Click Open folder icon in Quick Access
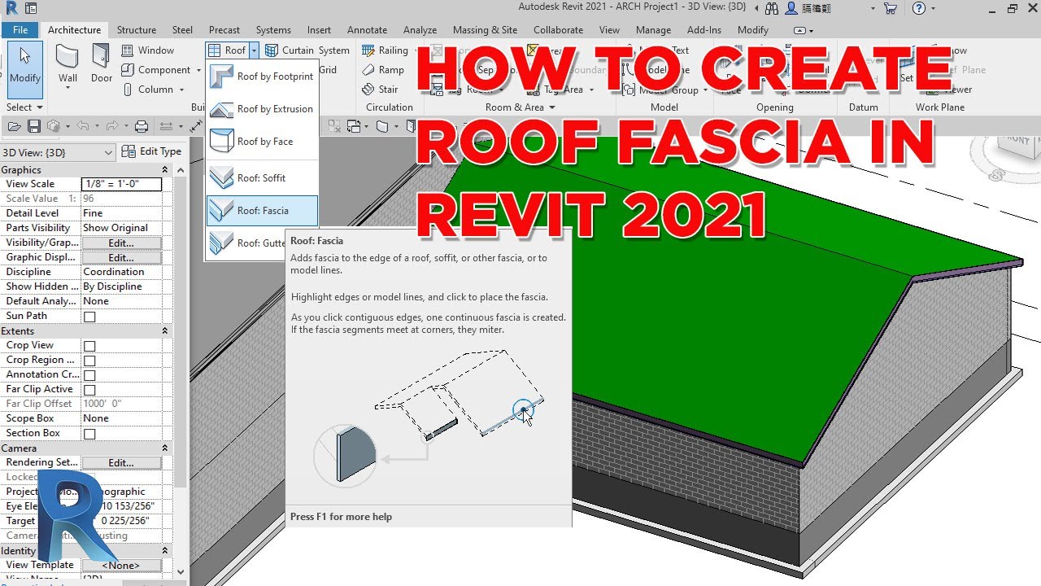 [x=14, y=126]
